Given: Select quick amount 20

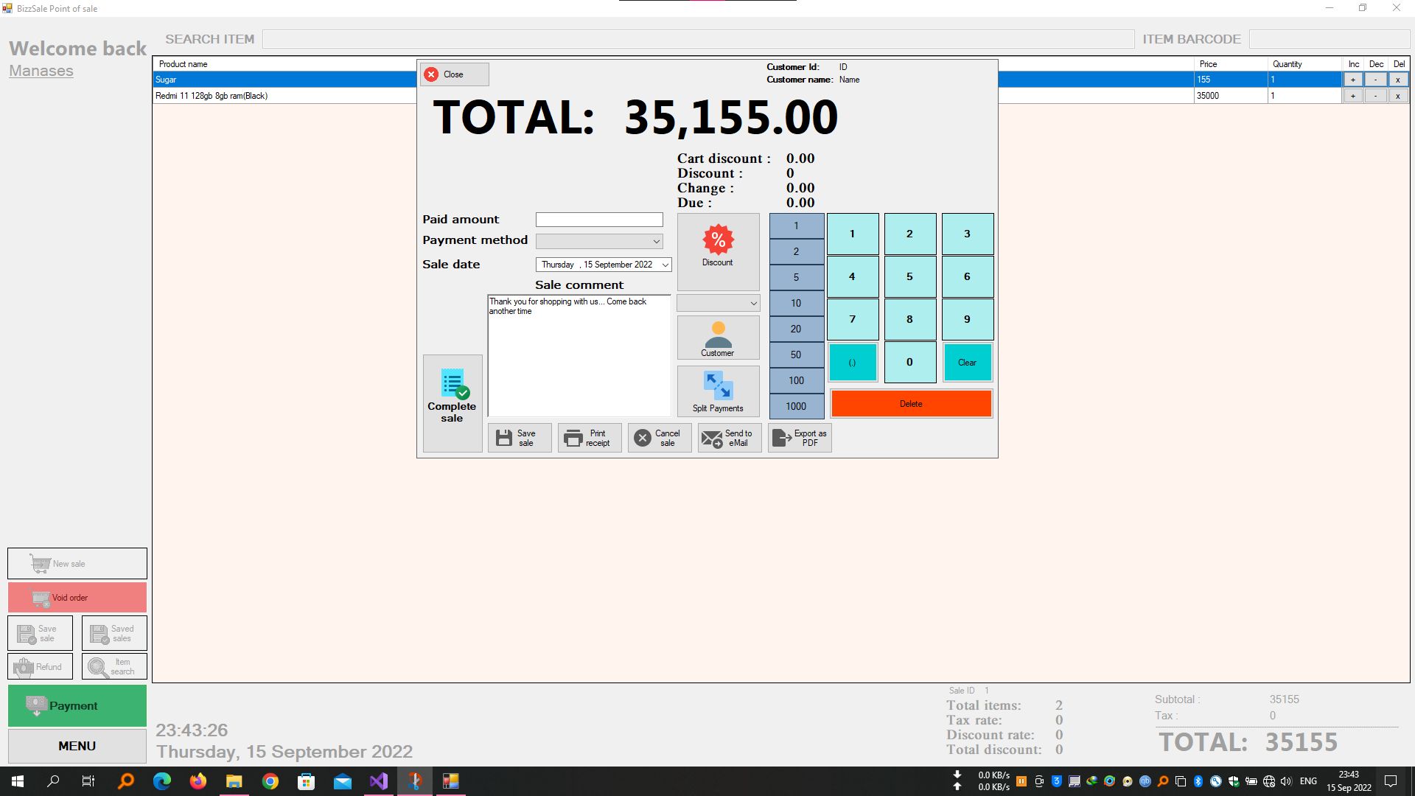Looking at the screenshot, I should coord(797,329).
